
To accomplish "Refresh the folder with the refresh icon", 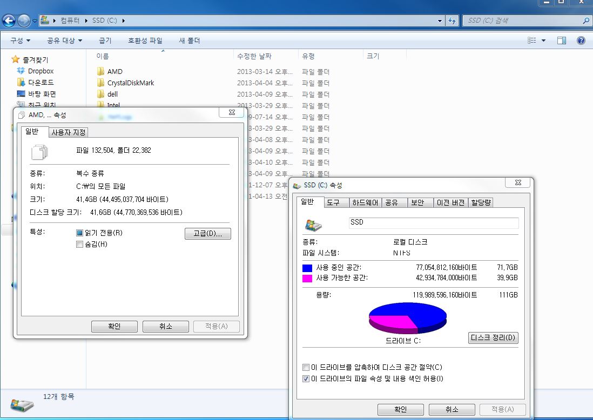I will coord(452,21).
